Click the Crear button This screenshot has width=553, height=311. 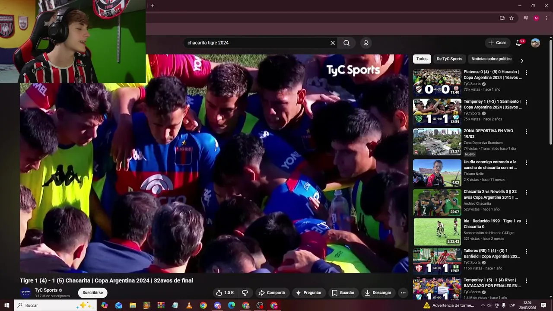pyautogui.click(x=497, y=43)
